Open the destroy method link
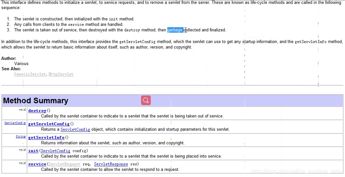345x177 pixels. click(37, 111)
